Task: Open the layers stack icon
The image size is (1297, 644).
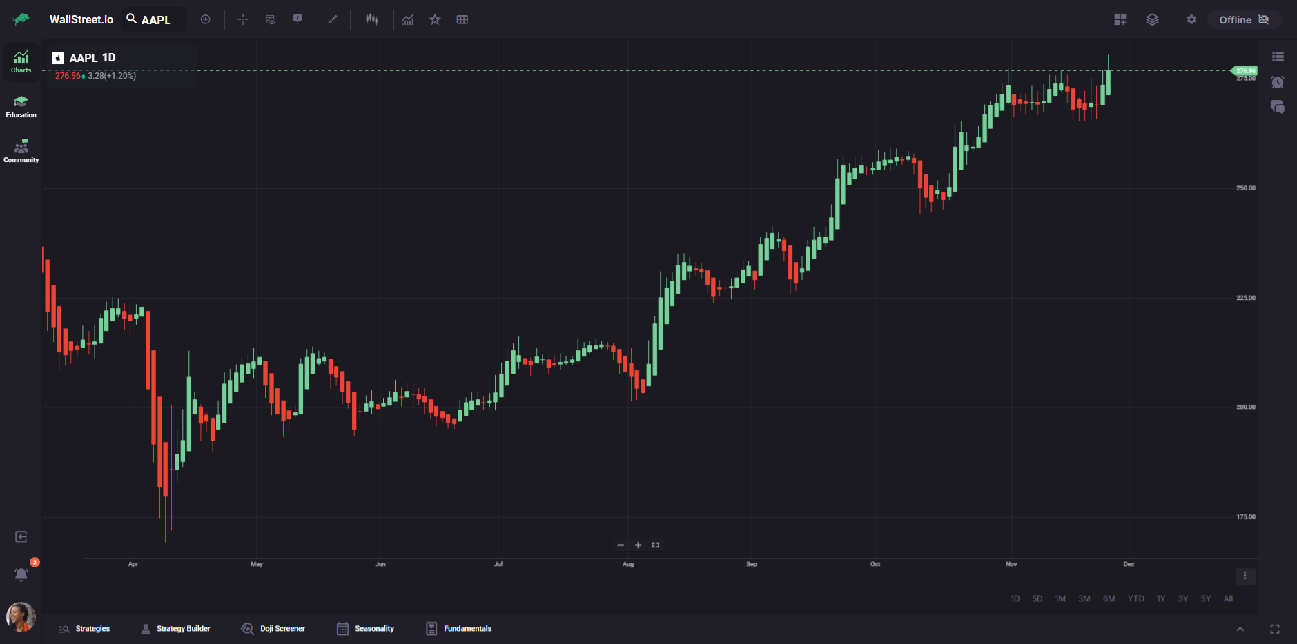Action: [1152, 19]
